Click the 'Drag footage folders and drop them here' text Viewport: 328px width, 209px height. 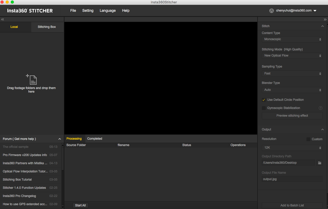31,90
